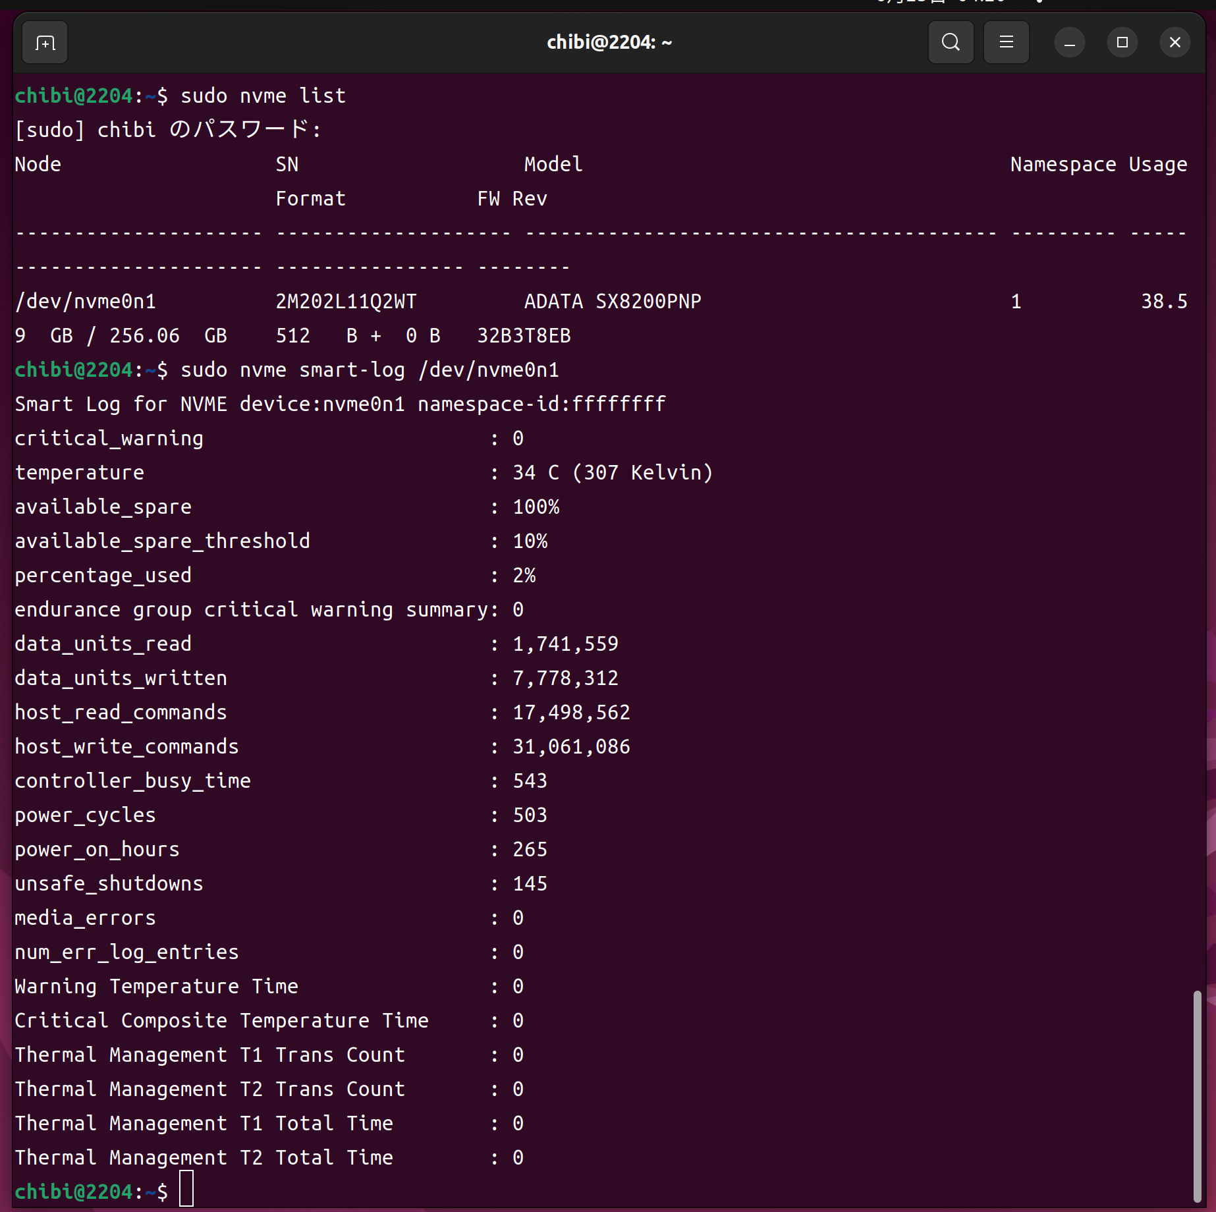Screen dimensions: 1216x1212
Task: Click the firmware revision 32B3T8EB
Action: pos(524,336)
